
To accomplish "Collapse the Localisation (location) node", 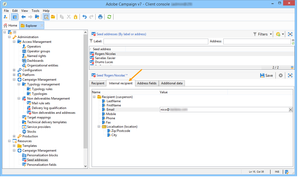I will click(99, 127).
